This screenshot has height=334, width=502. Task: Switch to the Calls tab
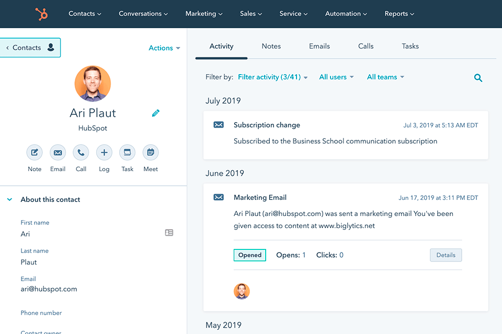click(366, 46)
